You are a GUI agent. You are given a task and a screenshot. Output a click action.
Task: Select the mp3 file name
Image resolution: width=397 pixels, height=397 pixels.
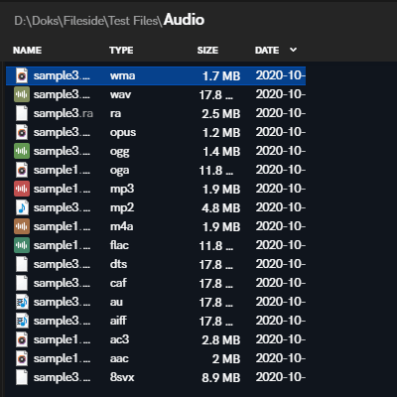pos(62,189)
